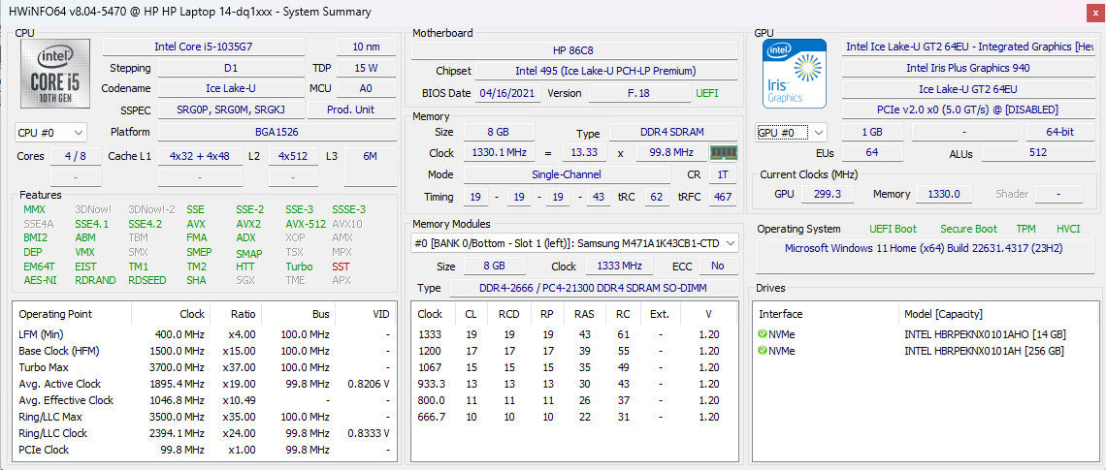Click the AES-NI feature label

coord(40,280)
